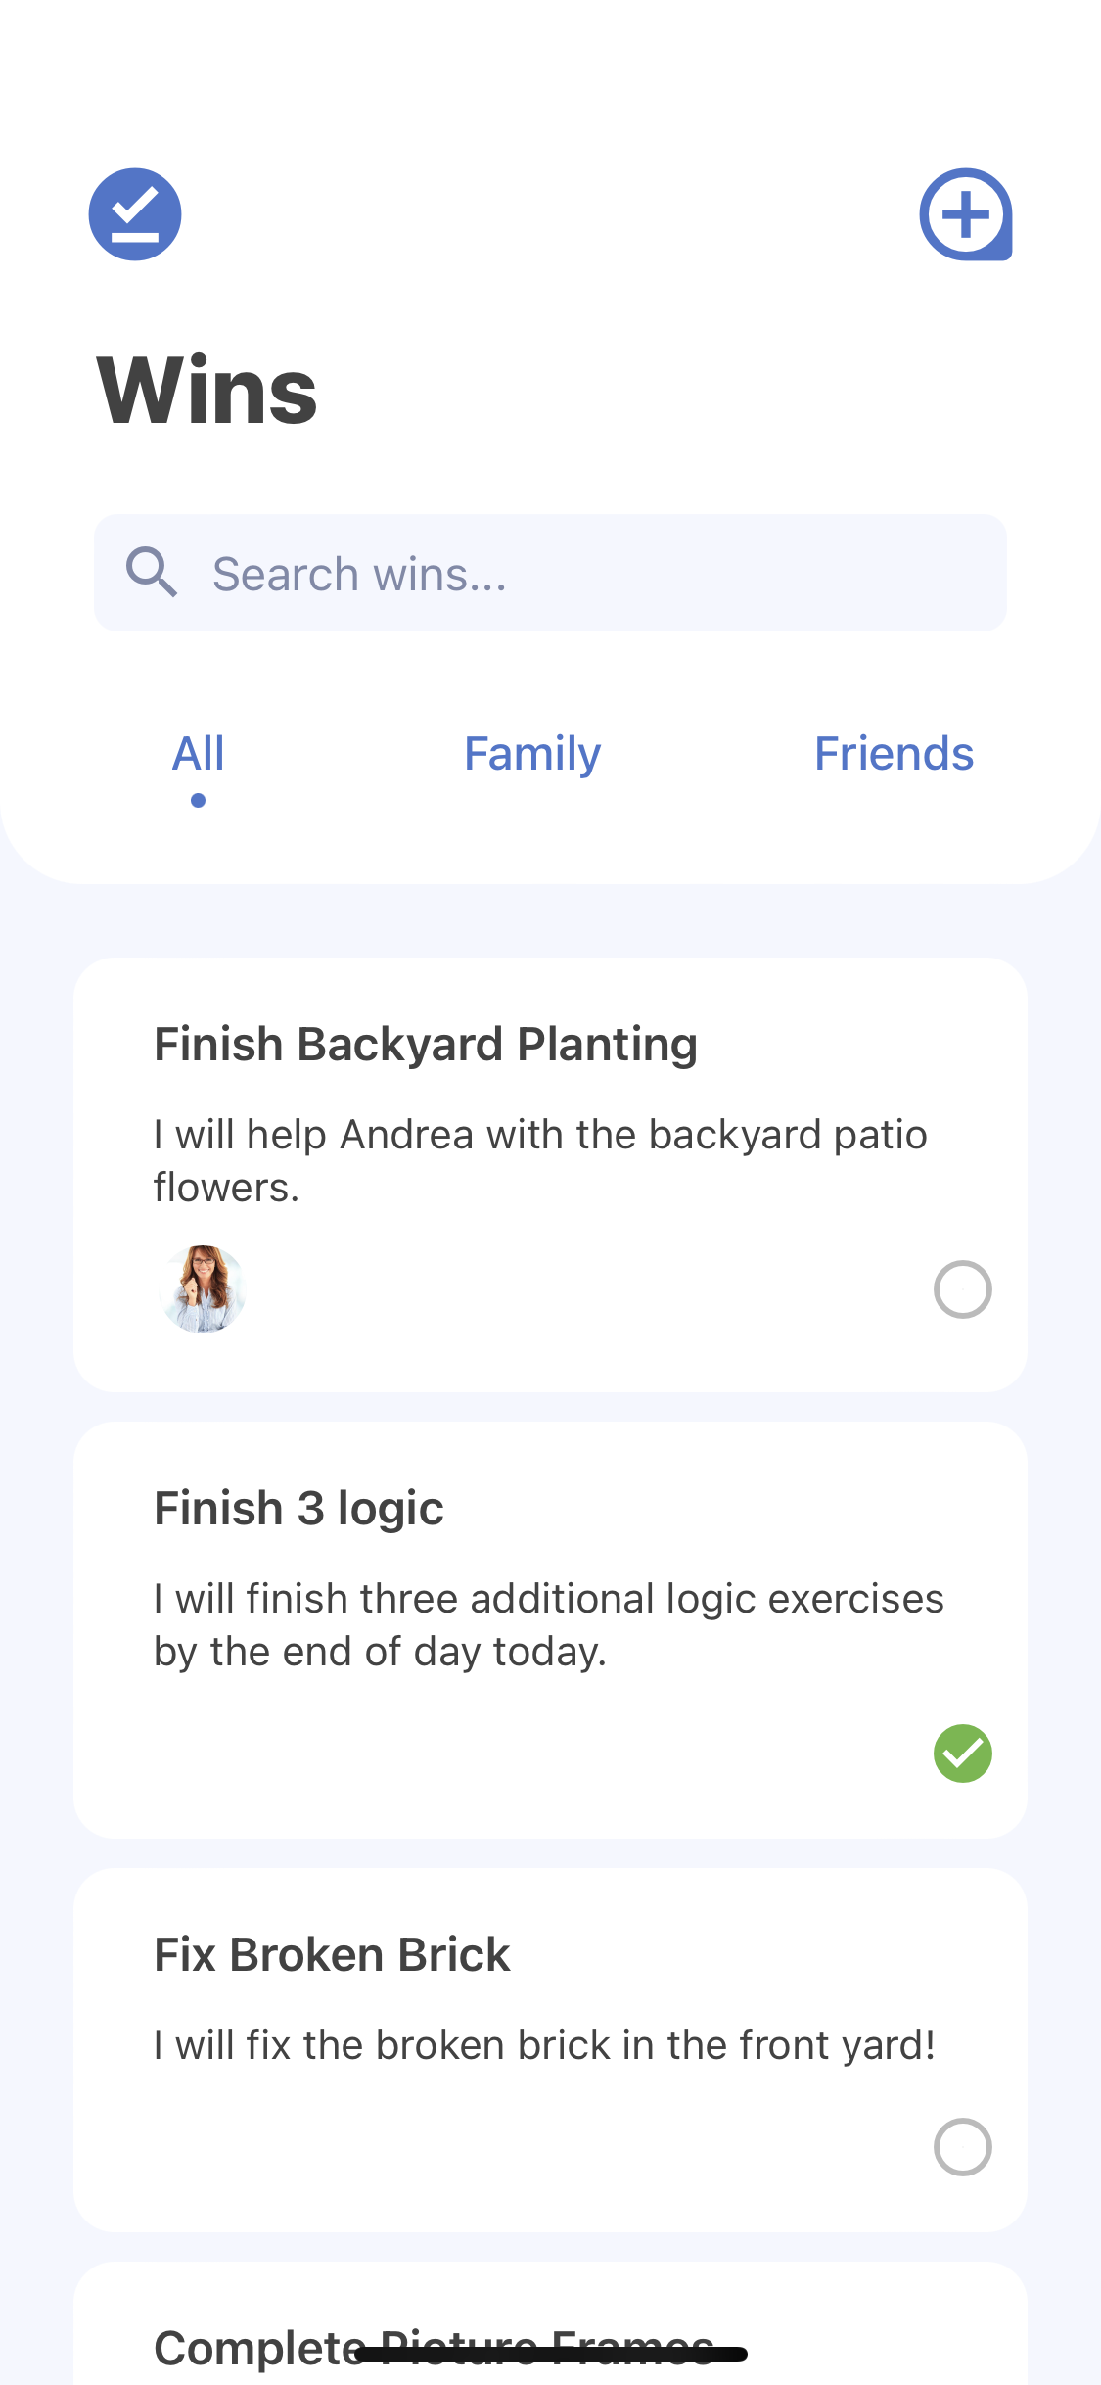Tap the Wins page heading
The image size is (1101, 2385).
(207, 391)
